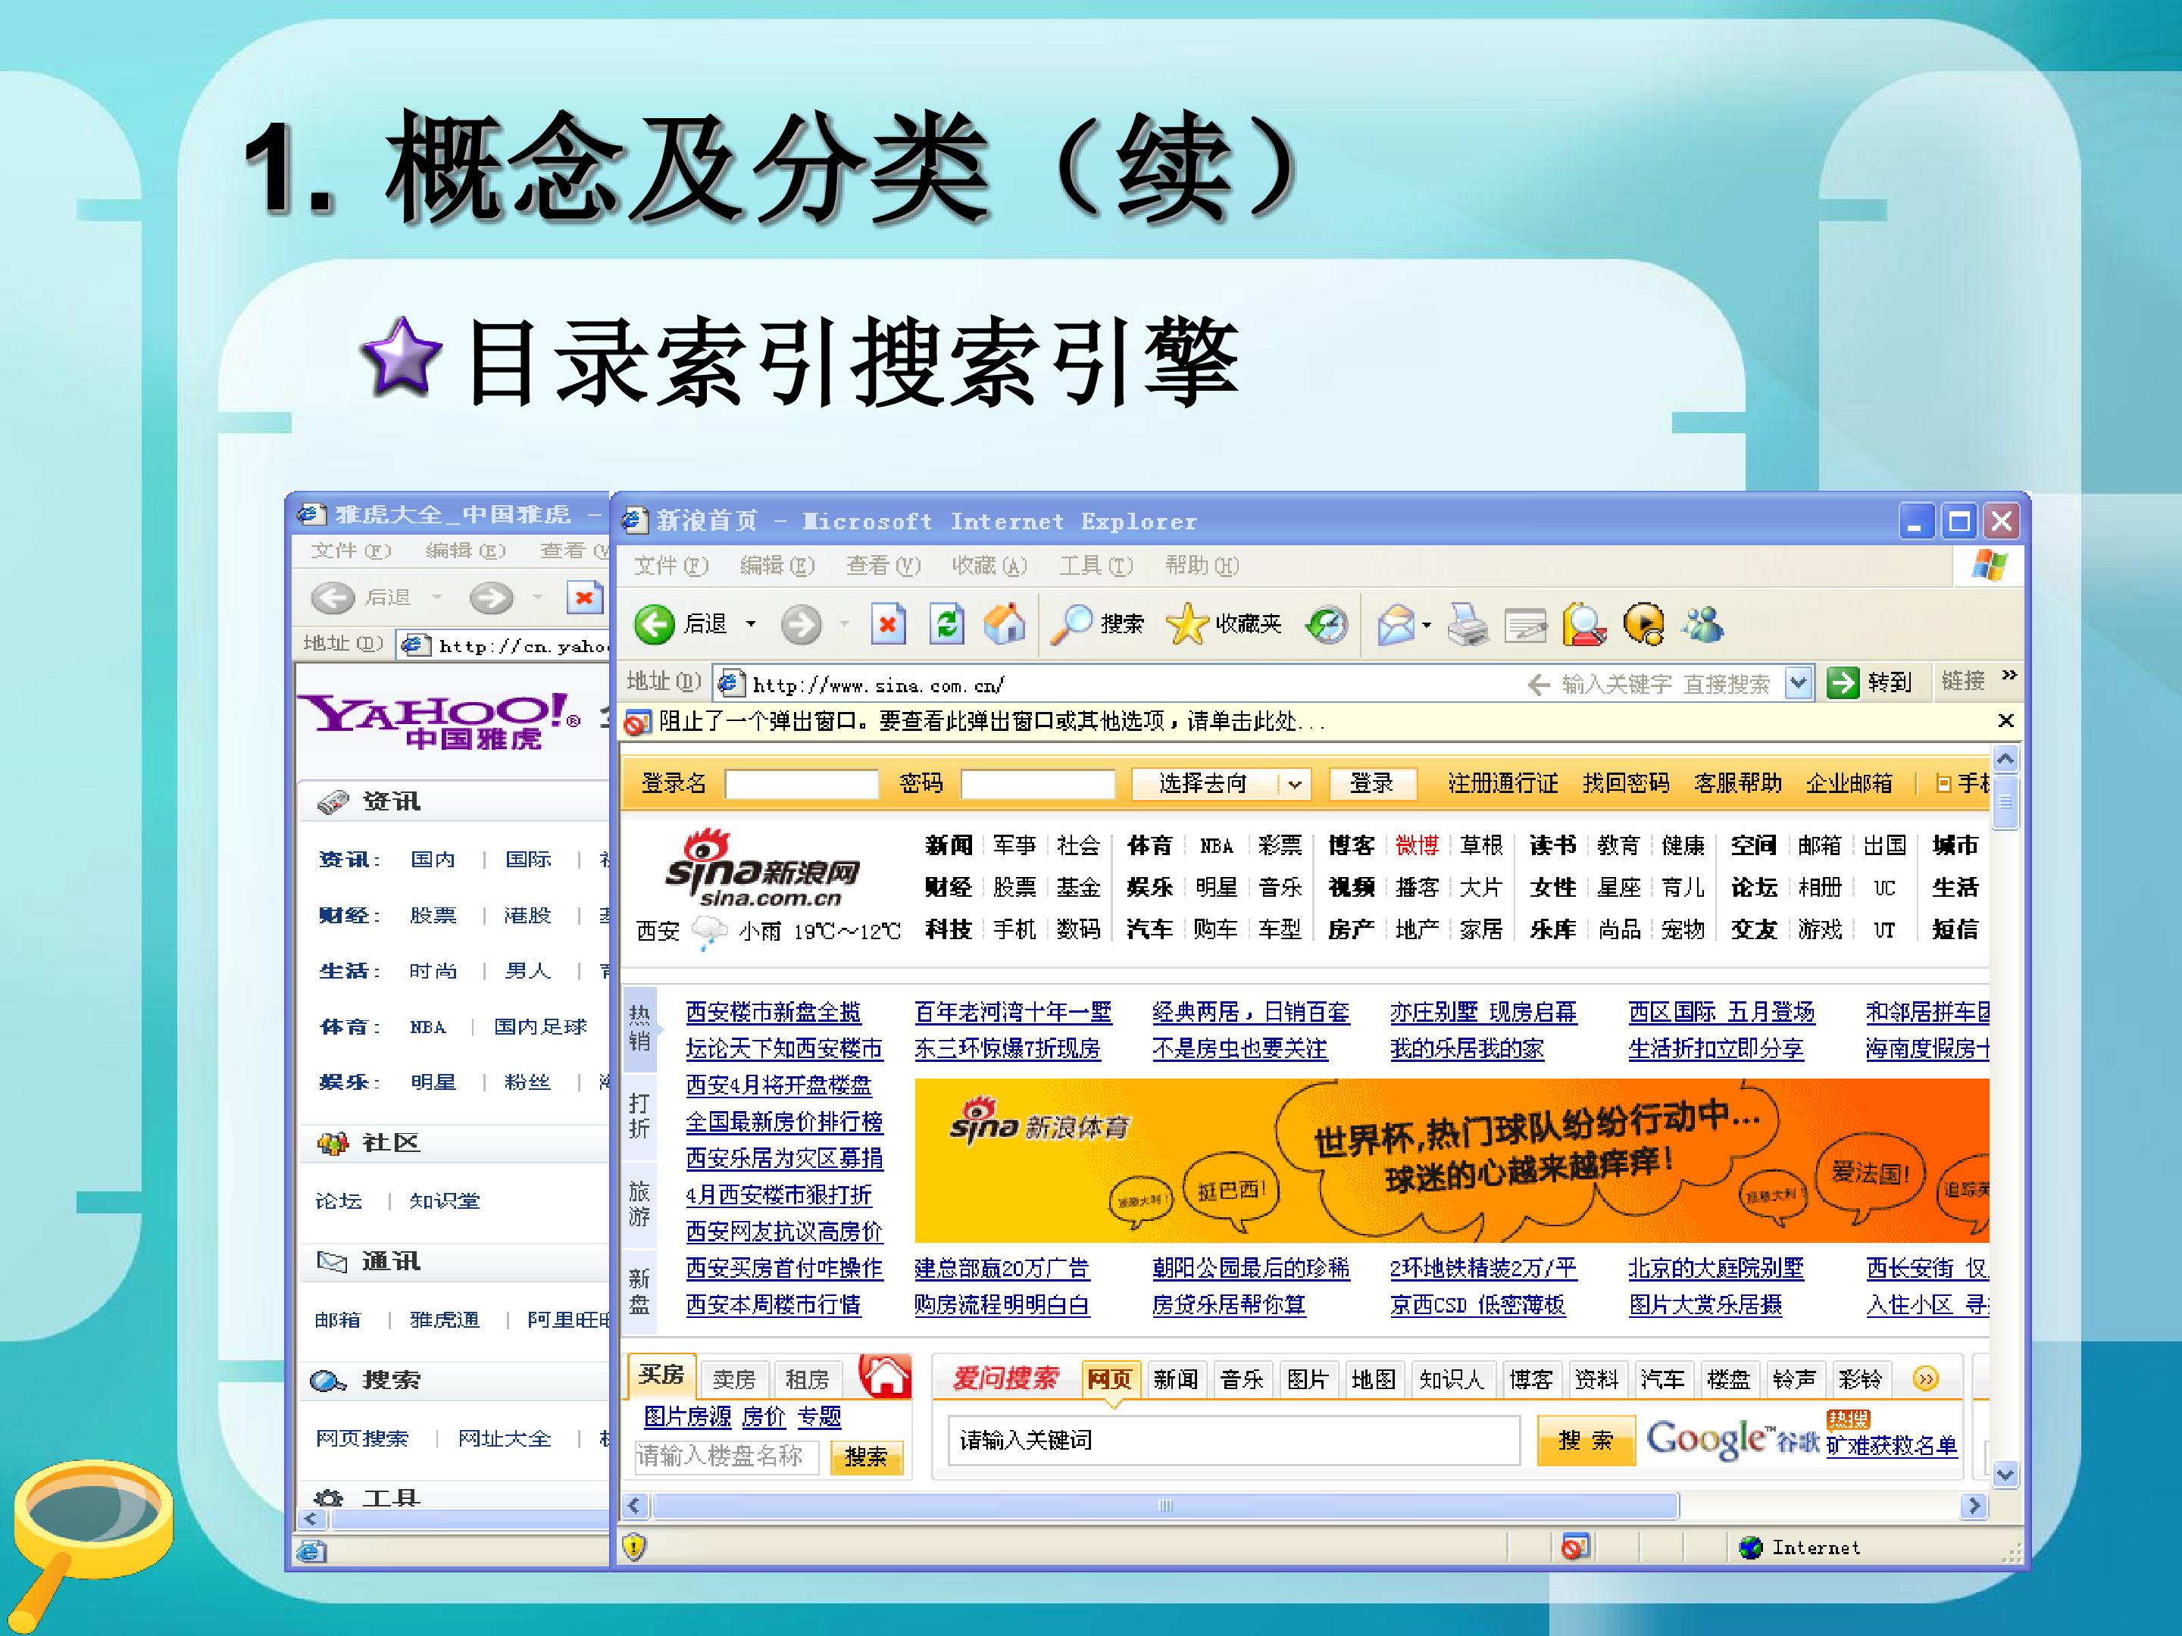
Task: Open the 西安楼市新盘全揽 link
Action: (774, 1012)
